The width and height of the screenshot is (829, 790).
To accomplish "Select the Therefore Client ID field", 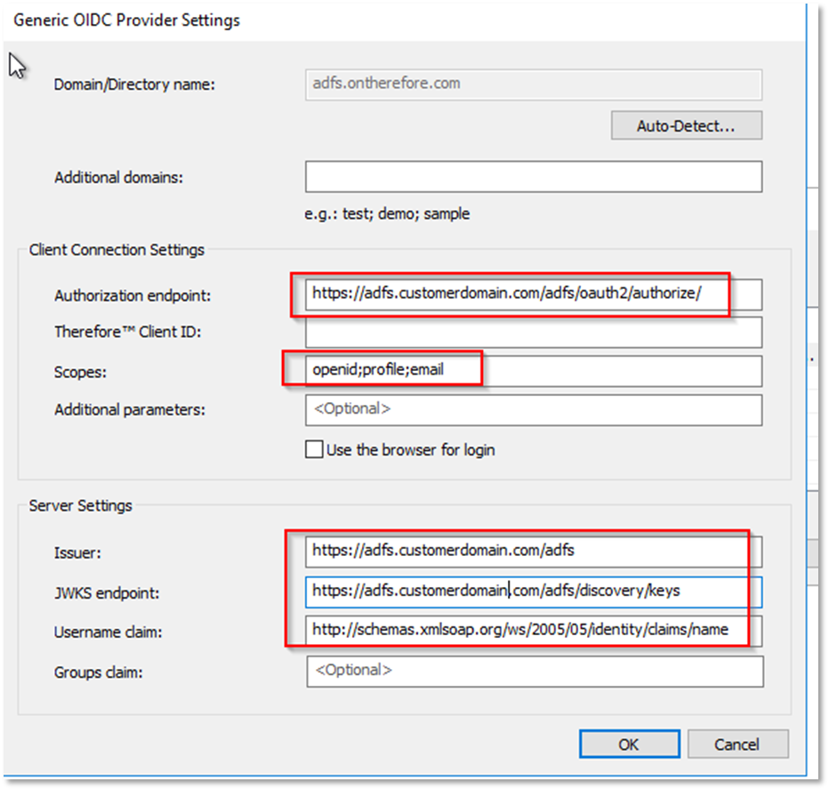I will pyautogui.click(x=533, y=332).
